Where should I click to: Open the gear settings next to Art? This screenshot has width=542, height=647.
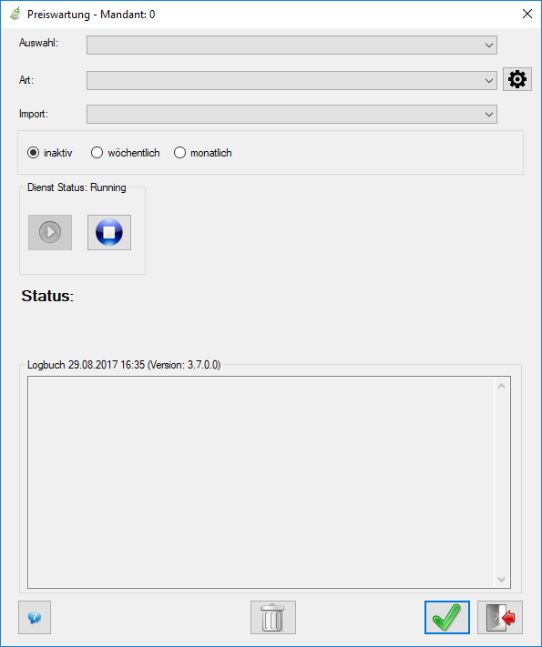(x=516, y=79)
